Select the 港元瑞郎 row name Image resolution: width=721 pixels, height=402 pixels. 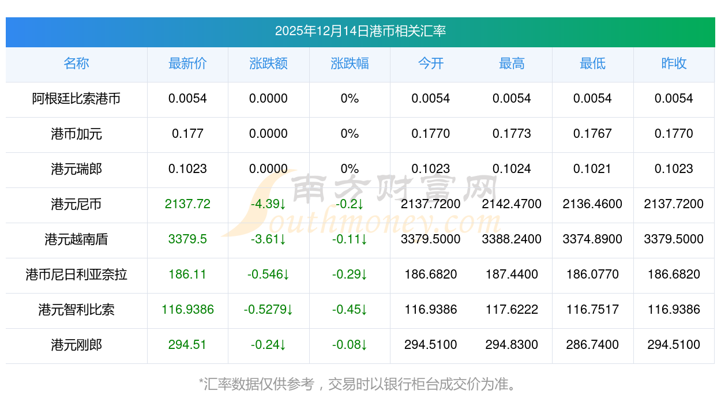coord(76,169)
